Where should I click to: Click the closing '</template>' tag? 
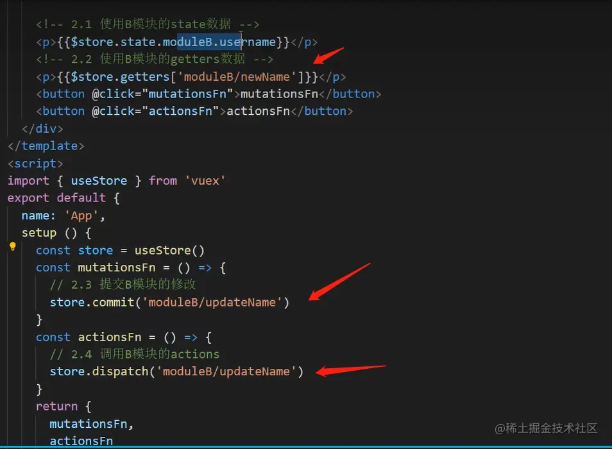coord(46,146)
